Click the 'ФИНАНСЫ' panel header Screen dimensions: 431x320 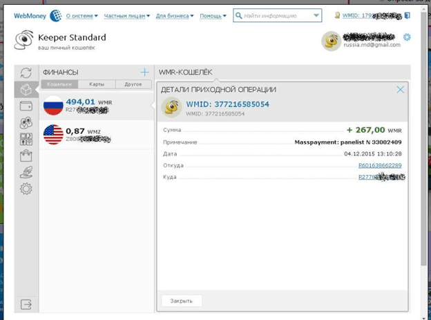tap(61, 73)
